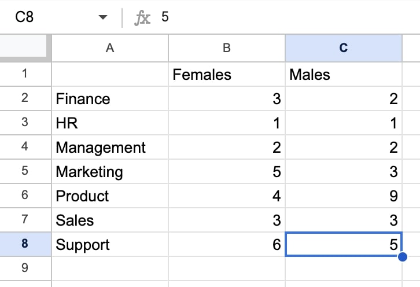This screenshot has width=420, height=287.
Task: Click the Marketing cell
Action: (x=110, y=171)
